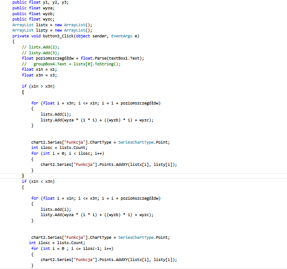Click the line 'public float y1, y2, y3;'

pos(40,2)
